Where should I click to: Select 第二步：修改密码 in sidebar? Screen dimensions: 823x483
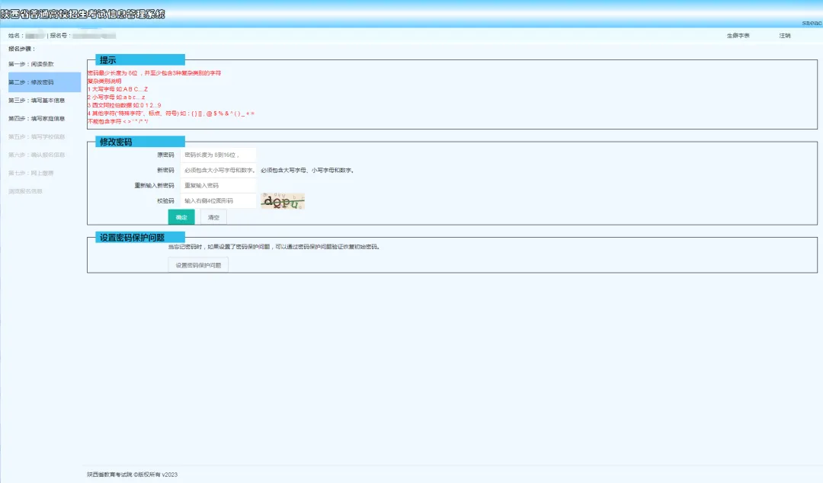(x=31, y=82)
